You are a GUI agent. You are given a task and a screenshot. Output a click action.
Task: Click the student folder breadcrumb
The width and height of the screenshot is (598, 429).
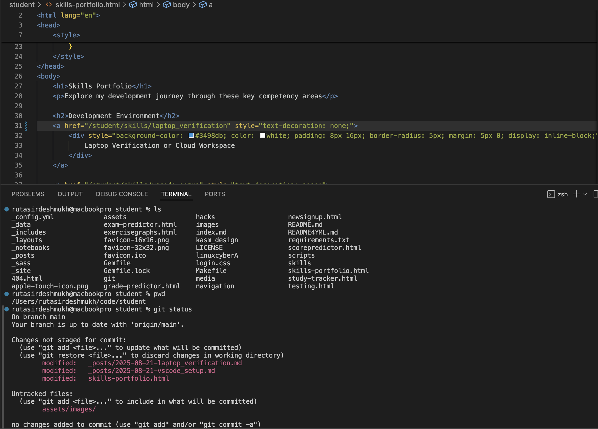click(x=22, y=5)
